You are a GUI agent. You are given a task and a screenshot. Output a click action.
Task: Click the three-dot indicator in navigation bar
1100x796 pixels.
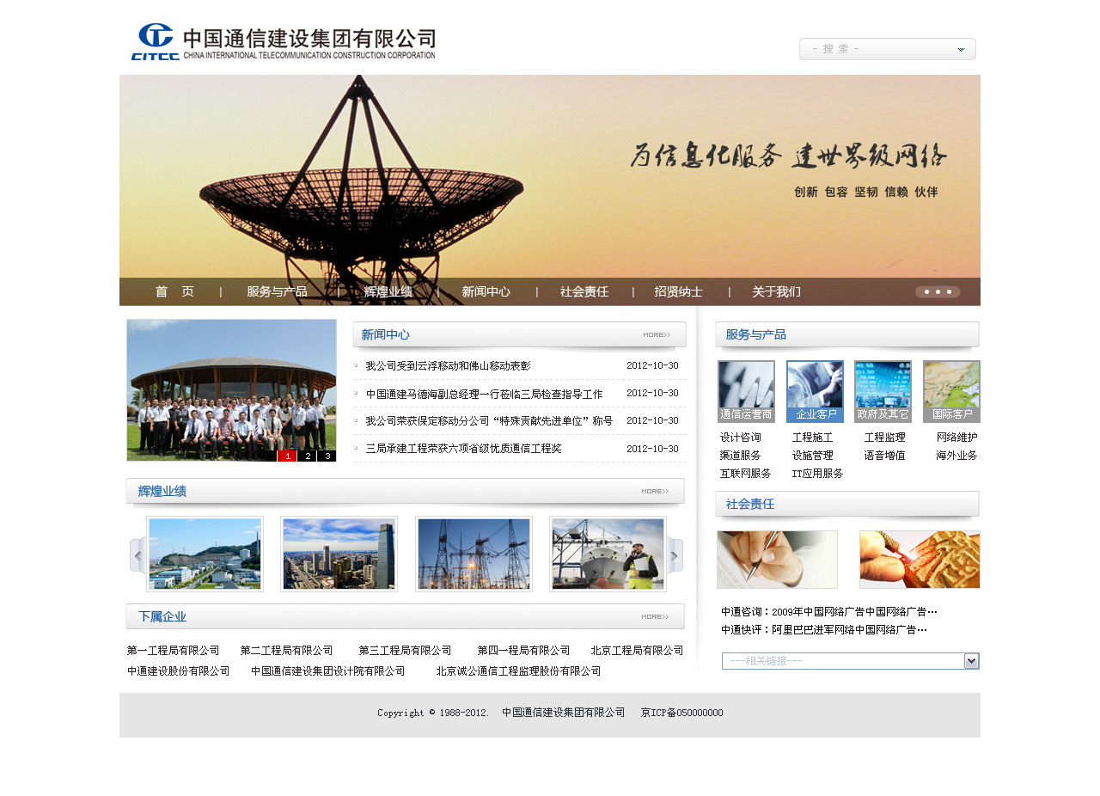tap(938, 291)
